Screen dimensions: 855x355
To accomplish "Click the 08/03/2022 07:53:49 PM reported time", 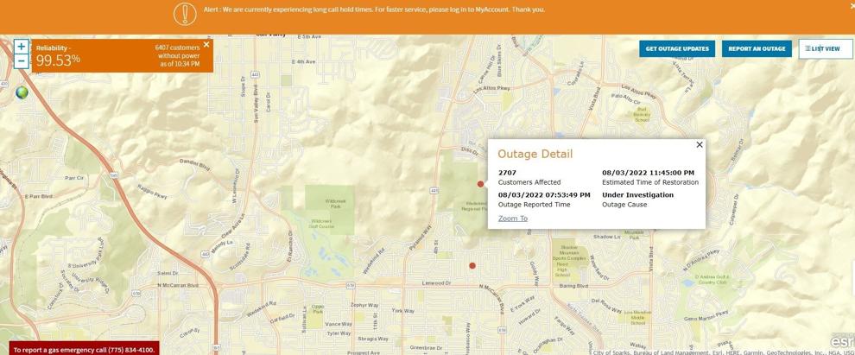I will tap(544, 194).
